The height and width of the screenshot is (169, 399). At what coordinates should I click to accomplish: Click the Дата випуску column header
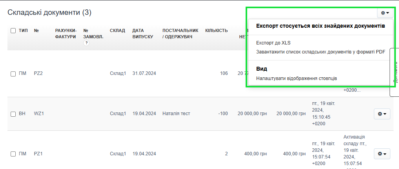142,34
